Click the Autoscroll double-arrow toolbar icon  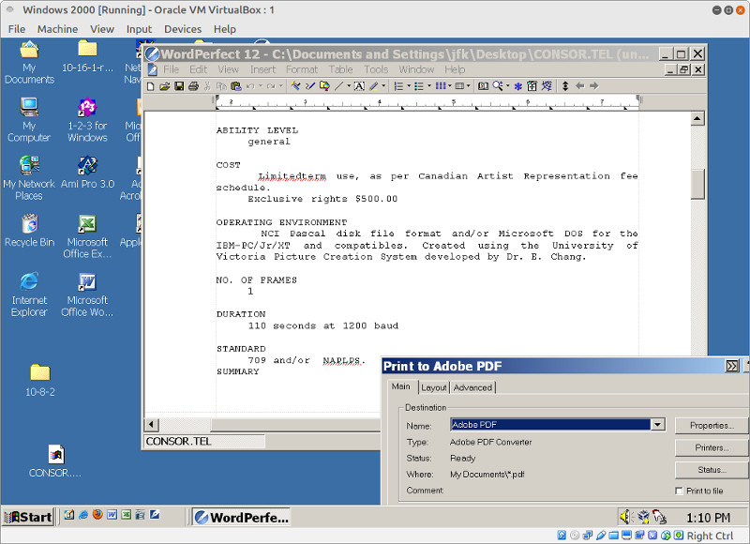tap(565, 86)
